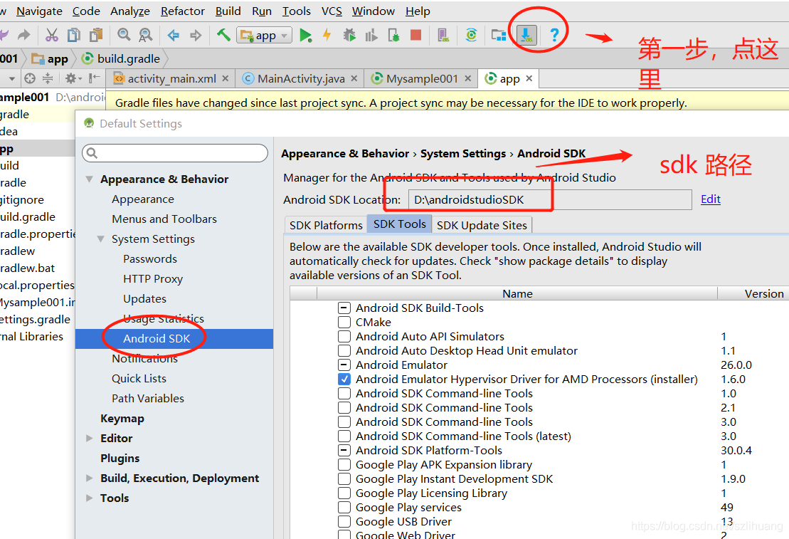Screen dimensions: 789x539
Task: Collapse System Settings tree node
Action: coord(100,239)
